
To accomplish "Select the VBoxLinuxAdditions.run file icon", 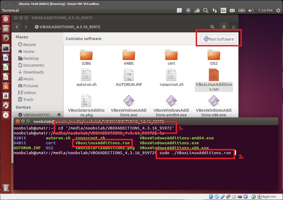I will click(214, 75).
